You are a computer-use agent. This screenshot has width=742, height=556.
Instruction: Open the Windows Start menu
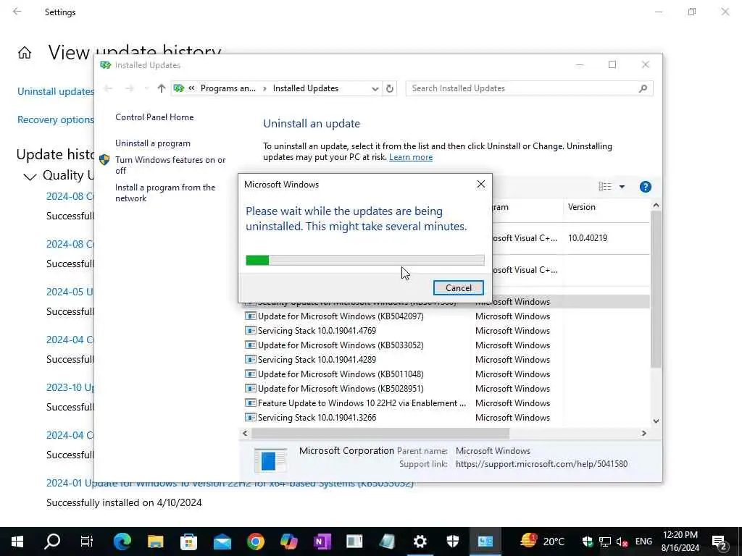tap(17, 542)
